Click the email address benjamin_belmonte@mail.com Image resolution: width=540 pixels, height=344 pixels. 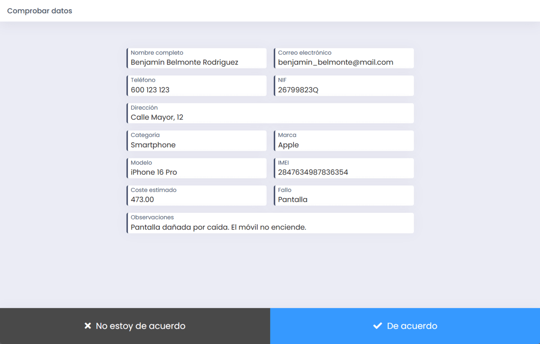335,62
